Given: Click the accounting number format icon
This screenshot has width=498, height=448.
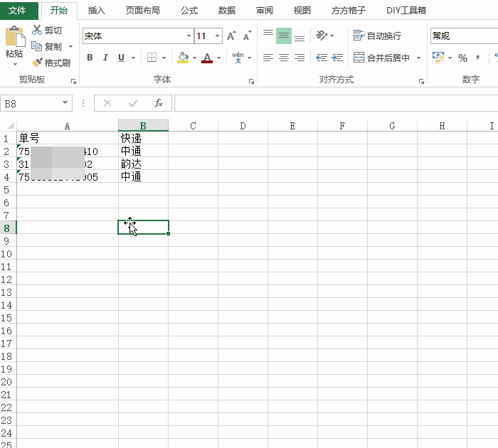Looking at the screenshot, I should click(x=438, y=58).
